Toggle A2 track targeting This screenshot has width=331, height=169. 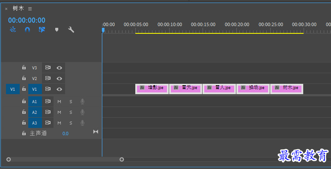click(x=35, y=112)
